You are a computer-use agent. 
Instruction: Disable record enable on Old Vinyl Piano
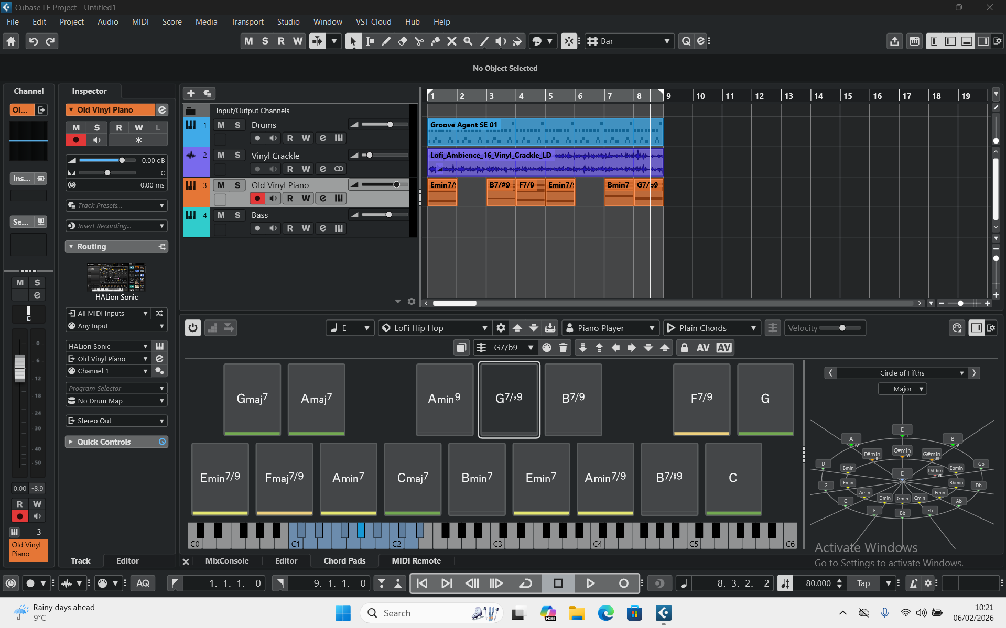tap(257, 199)
